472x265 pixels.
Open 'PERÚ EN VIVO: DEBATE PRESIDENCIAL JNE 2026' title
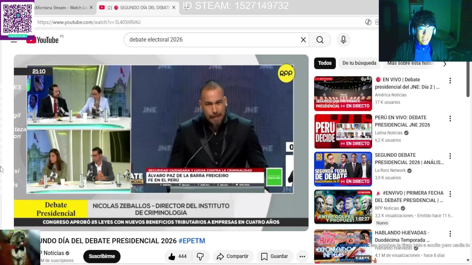click(x=403, y=121)
